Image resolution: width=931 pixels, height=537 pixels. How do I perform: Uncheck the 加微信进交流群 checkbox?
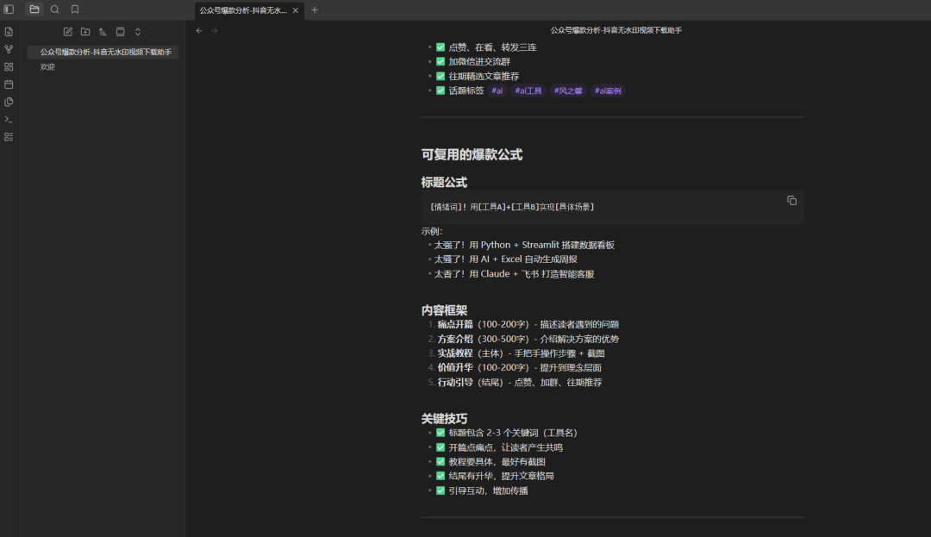(x=441, y=61)
